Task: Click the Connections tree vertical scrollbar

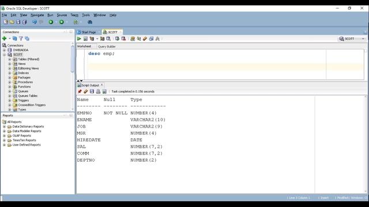Action: click(x=72, y=58)
